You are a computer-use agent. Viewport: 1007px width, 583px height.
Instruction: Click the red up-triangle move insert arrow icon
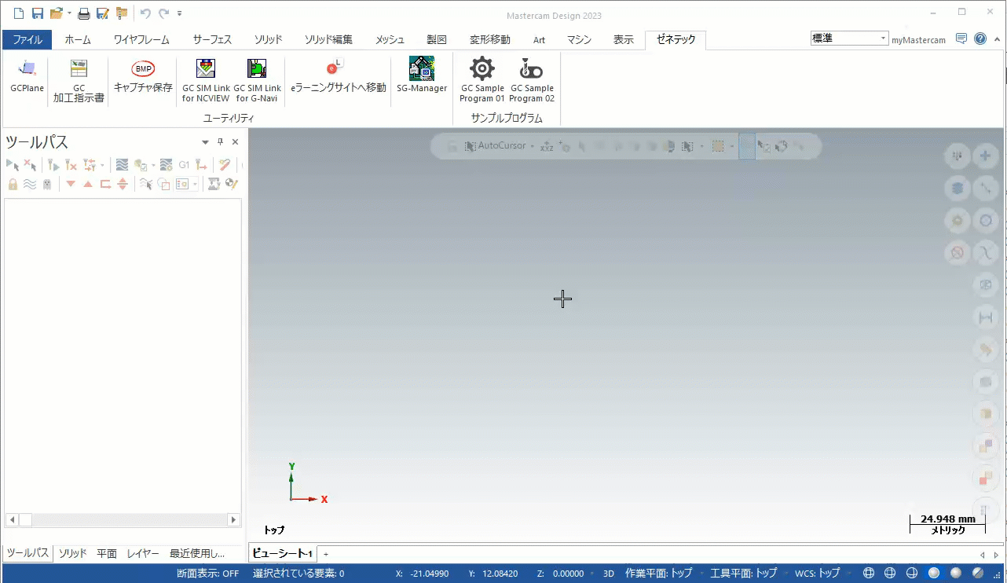point(88,184)
